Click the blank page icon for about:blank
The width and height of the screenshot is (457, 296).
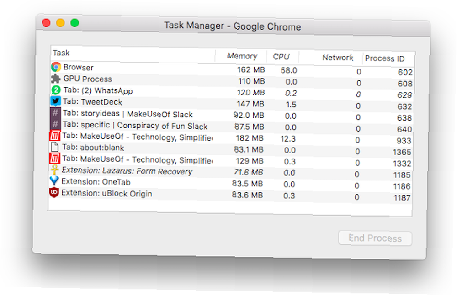tap(54, 147)
